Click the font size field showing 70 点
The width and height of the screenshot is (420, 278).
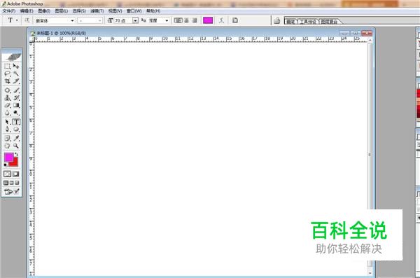pos(123,20)
